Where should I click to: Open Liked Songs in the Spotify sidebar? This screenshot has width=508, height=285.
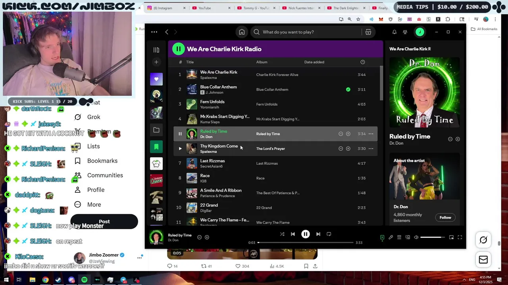156,79
